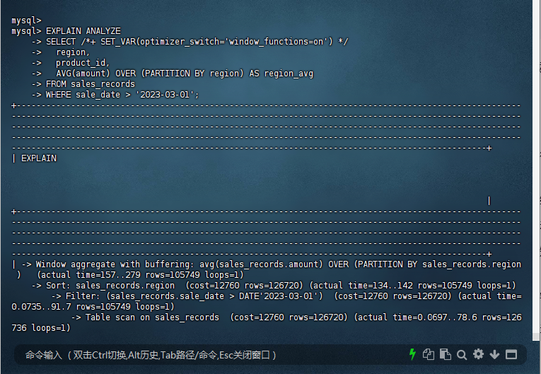The width and height of the screenshot is (541, 374).
Task: Click 'SET_VAR(optimizer_switch=' hint text
Action: tap(162, 42)
